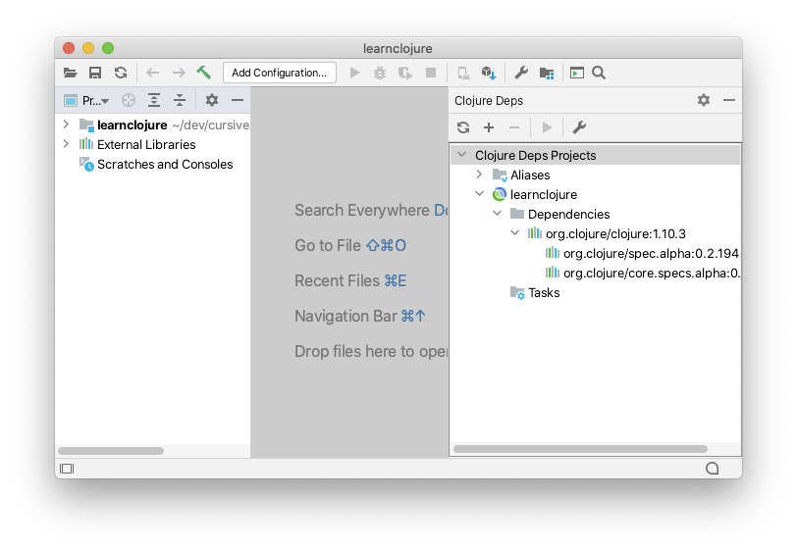This screenshot has height=551, width=797.
Task: Toggle tool window bars at bottom-left
Action: 67,469
